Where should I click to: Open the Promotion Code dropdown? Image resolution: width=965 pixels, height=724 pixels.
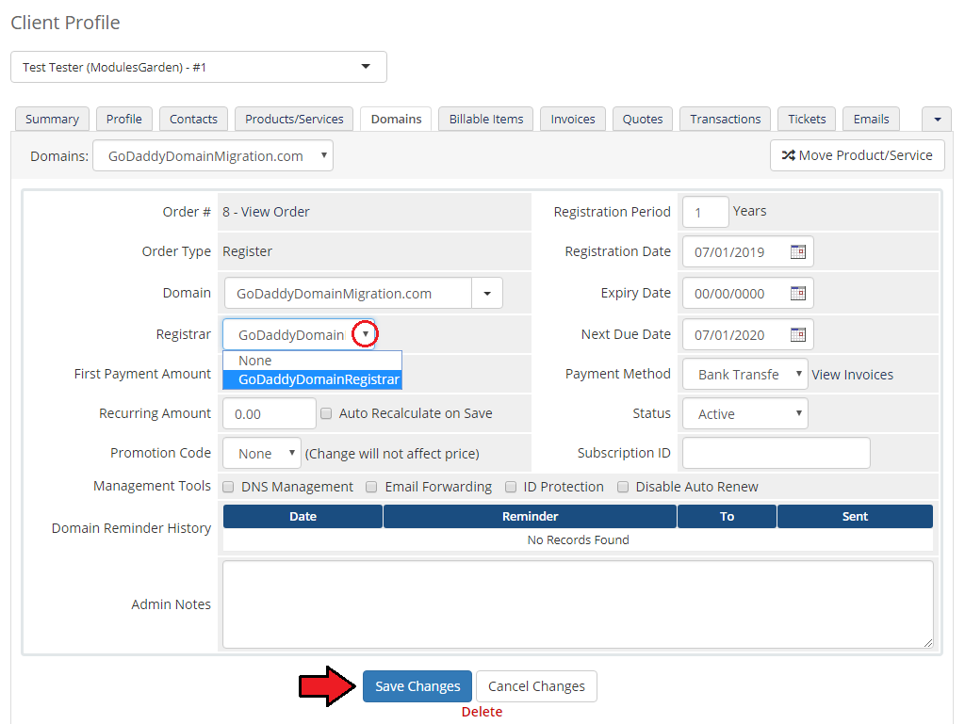point(262,453)
